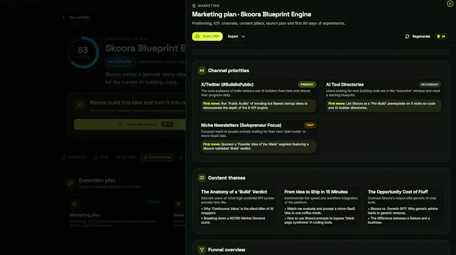The height and width of the screenshot is (255, 456).
Task: Click Generate prompt button in background page
Action: (x=130, y=124)
